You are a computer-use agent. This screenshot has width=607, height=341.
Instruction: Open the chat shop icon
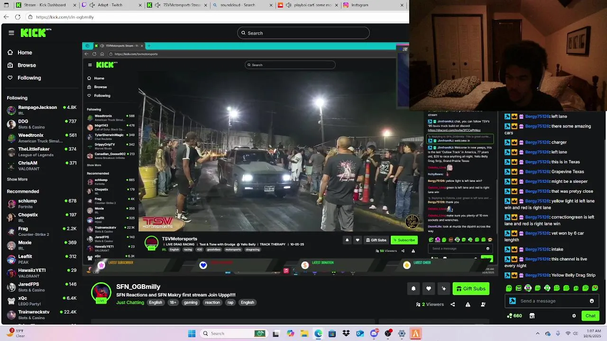coord(532,316)
